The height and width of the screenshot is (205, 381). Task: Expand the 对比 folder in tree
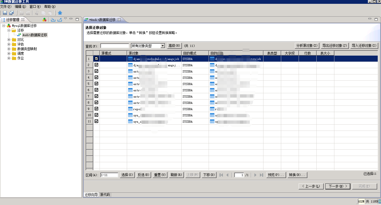click(9, 40)
